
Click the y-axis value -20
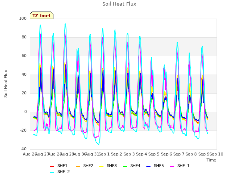coord(23,130)
